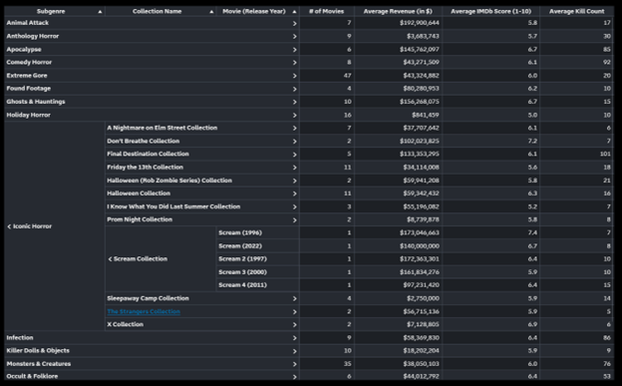Expand the Found Footage row chevron

294,89
